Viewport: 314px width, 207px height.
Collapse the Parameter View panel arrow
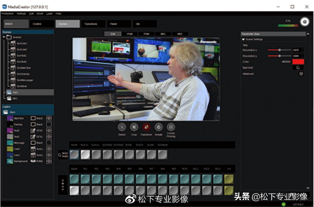[308, 34]
